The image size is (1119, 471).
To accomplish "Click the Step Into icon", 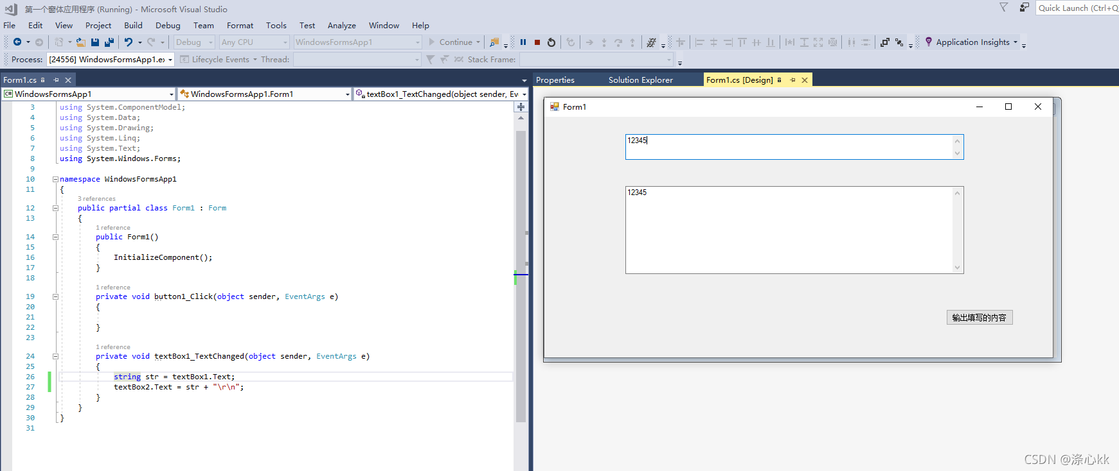I will click(x=604, y=42).
